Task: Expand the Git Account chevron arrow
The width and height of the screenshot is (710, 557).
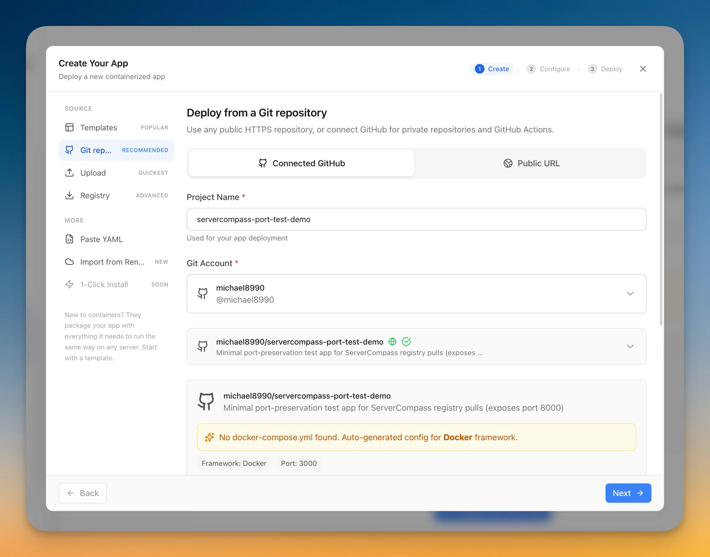Action: pyautogui.click(x=630, y=294)
